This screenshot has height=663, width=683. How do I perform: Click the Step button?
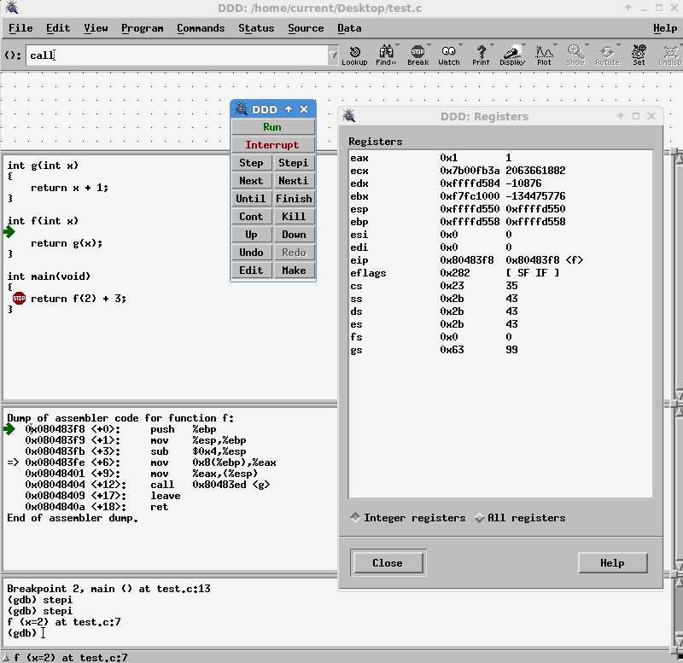[x=251, y=163]
